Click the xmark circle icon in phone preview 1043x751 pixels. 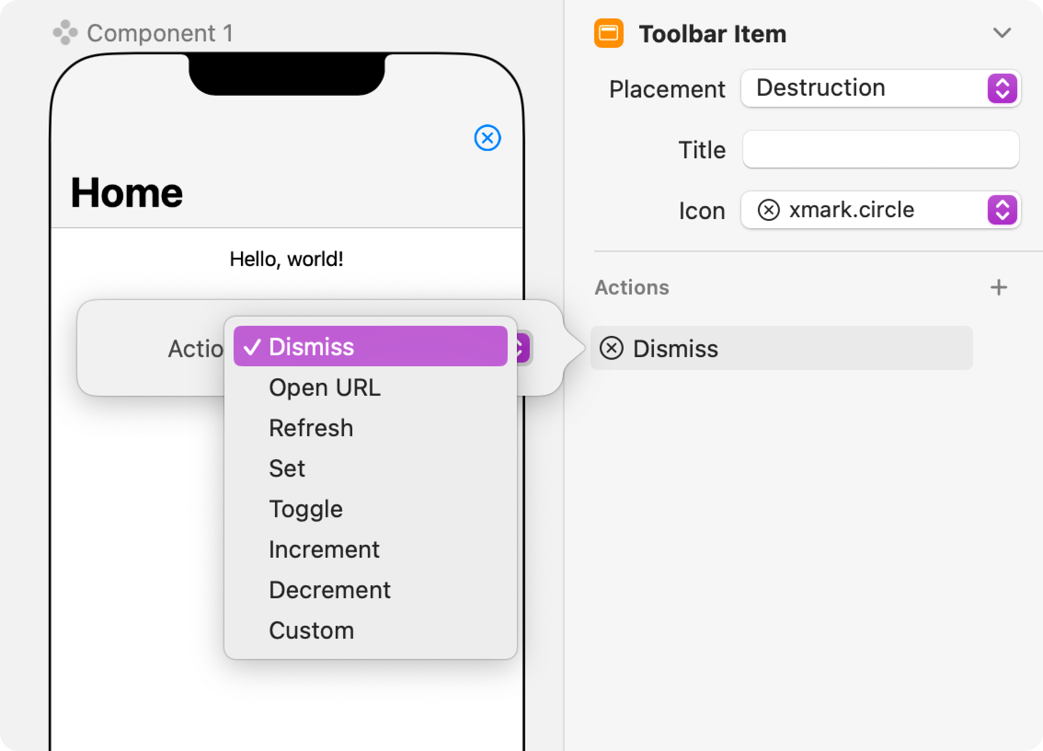(487, 138)
